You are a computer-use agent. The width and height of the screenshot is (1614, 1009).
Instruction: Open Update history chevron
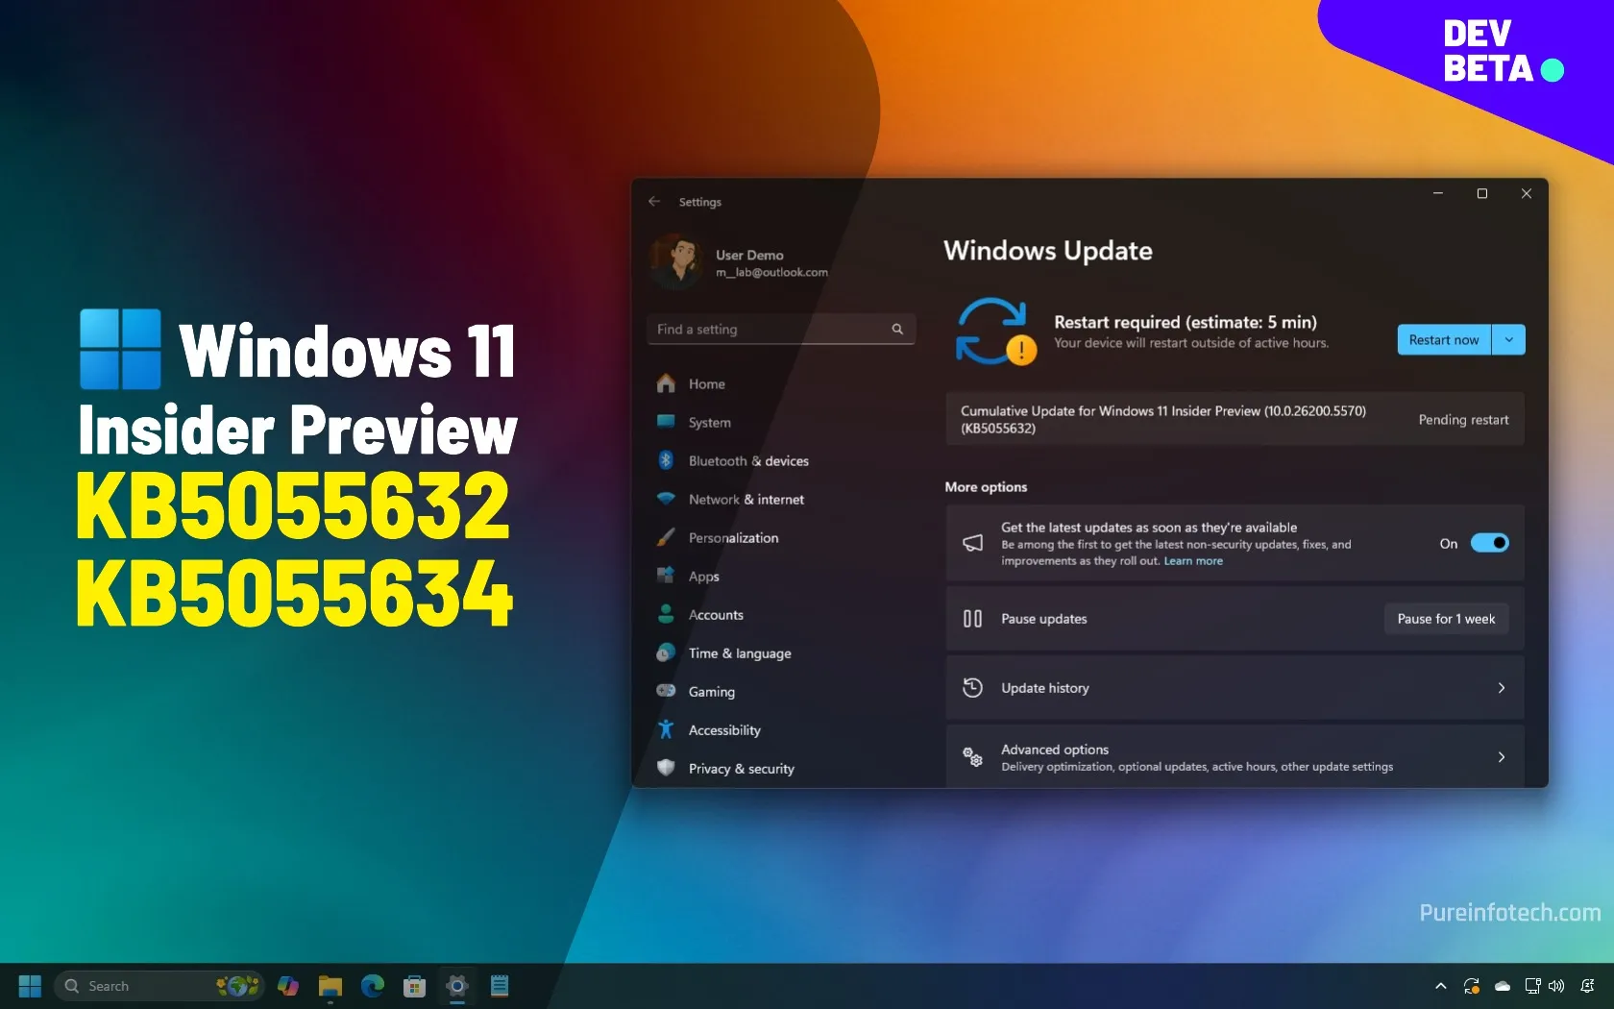tap(1501, 688)
